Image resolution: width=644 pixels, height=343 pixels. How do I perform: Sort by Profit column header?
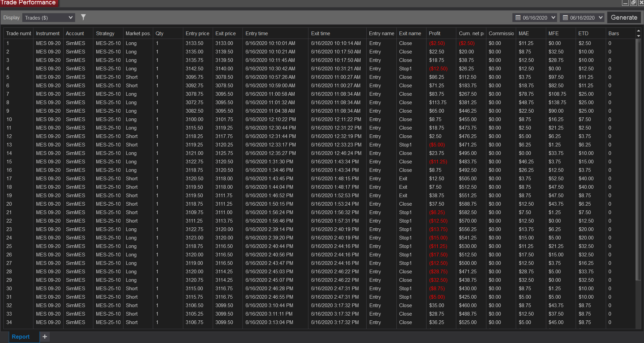[x=441, y=33]
